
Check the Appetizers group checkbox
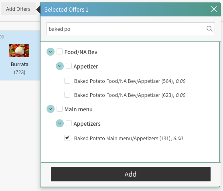[x=69, y=123]
